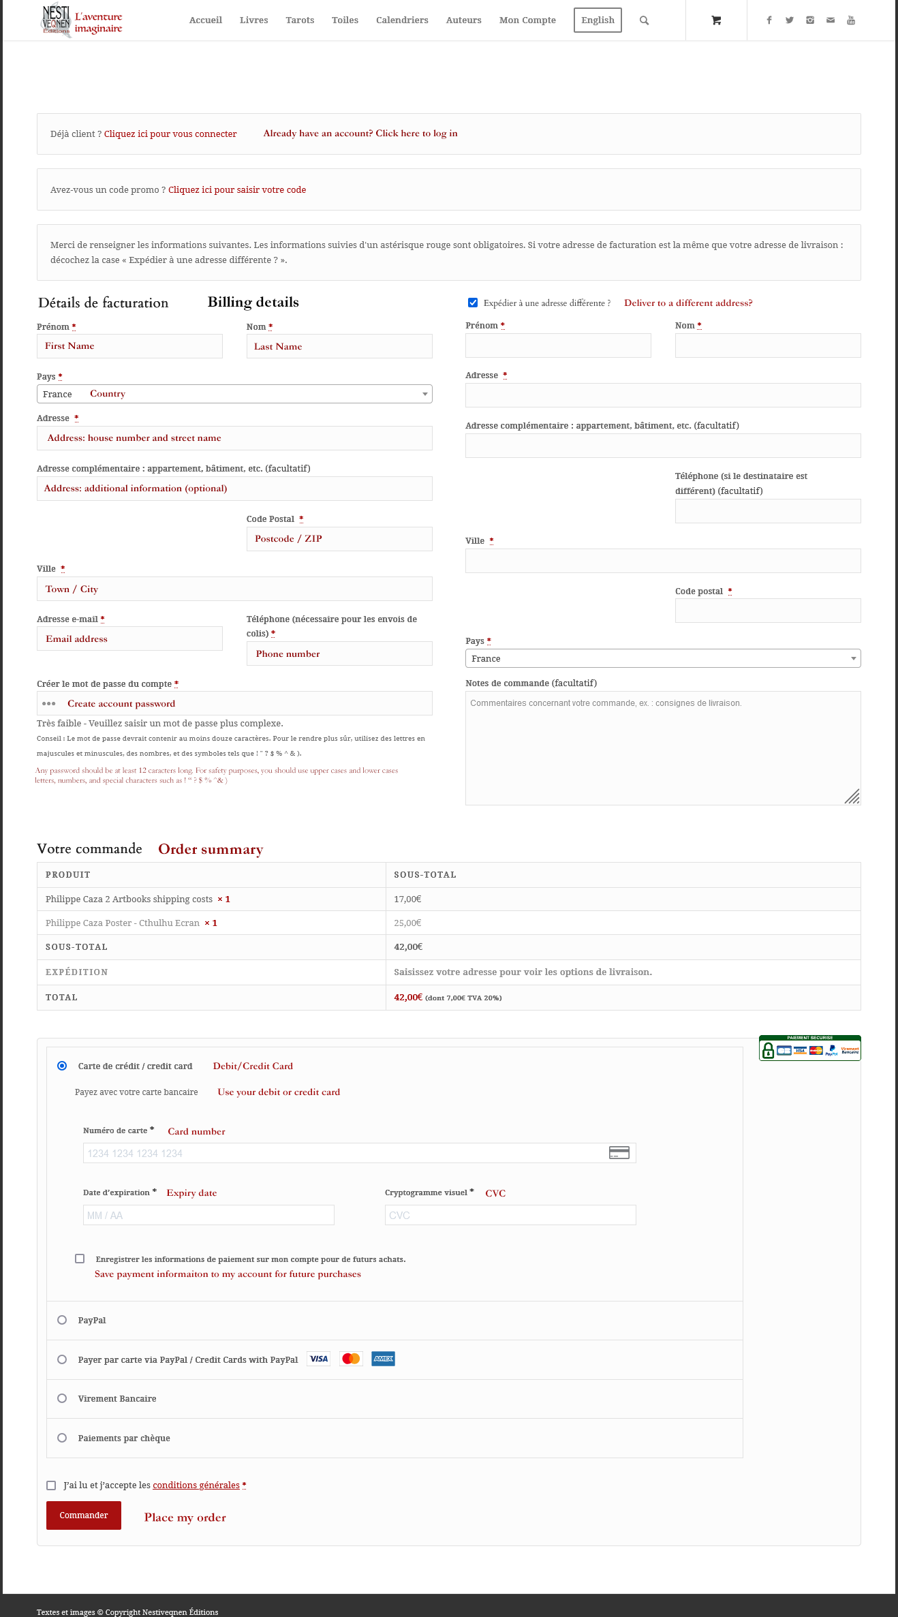The height and width of the screenshot is (1617, 898).
Task: Open the search magnifier icon
Action: pyautogui.click(x=644, y=20)
